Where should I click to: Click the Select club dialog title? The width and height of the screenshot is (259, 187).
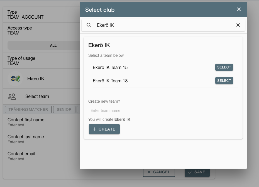(x=100, y=10)
